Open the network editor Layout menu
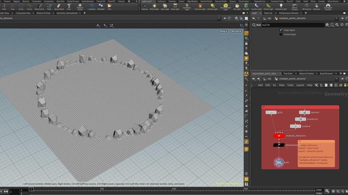This screenshot has height=195, width=348. pyautogui.click(x=300, y=85)
